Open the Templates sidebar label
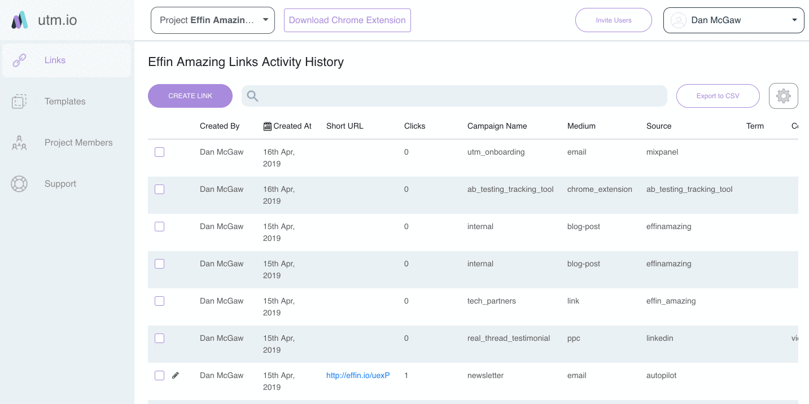The width and height of the screenshot is (809, 404). click(65, 102)
